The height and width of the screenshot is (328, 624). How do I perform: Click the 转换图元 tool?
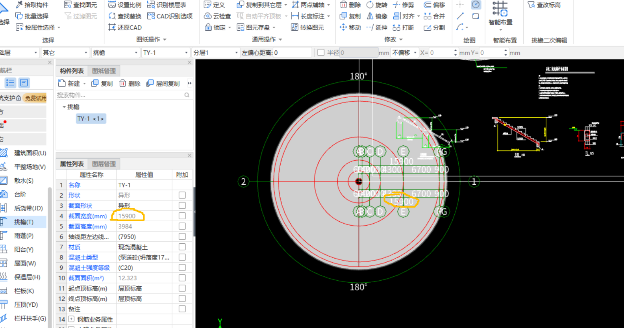[307, 28]
